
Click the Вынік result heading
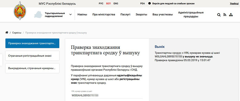[x=160, y=47]
